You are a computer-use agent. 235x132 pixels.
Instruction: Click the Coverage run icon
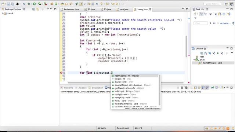click(x=40, y=4)
